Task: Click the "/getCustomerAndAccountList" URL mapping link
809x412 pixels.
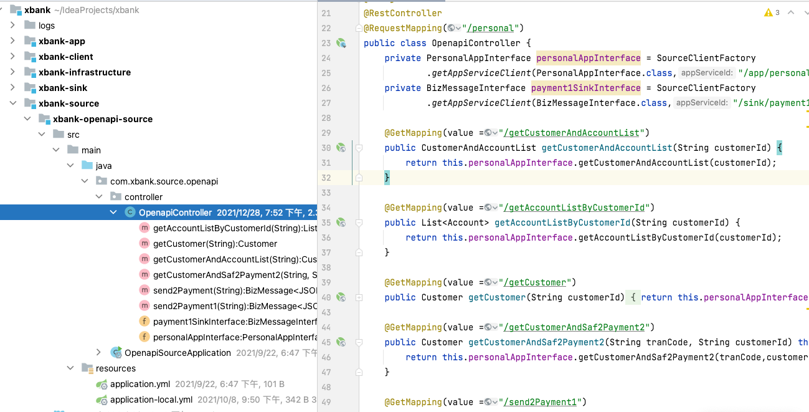Action: 573,133
